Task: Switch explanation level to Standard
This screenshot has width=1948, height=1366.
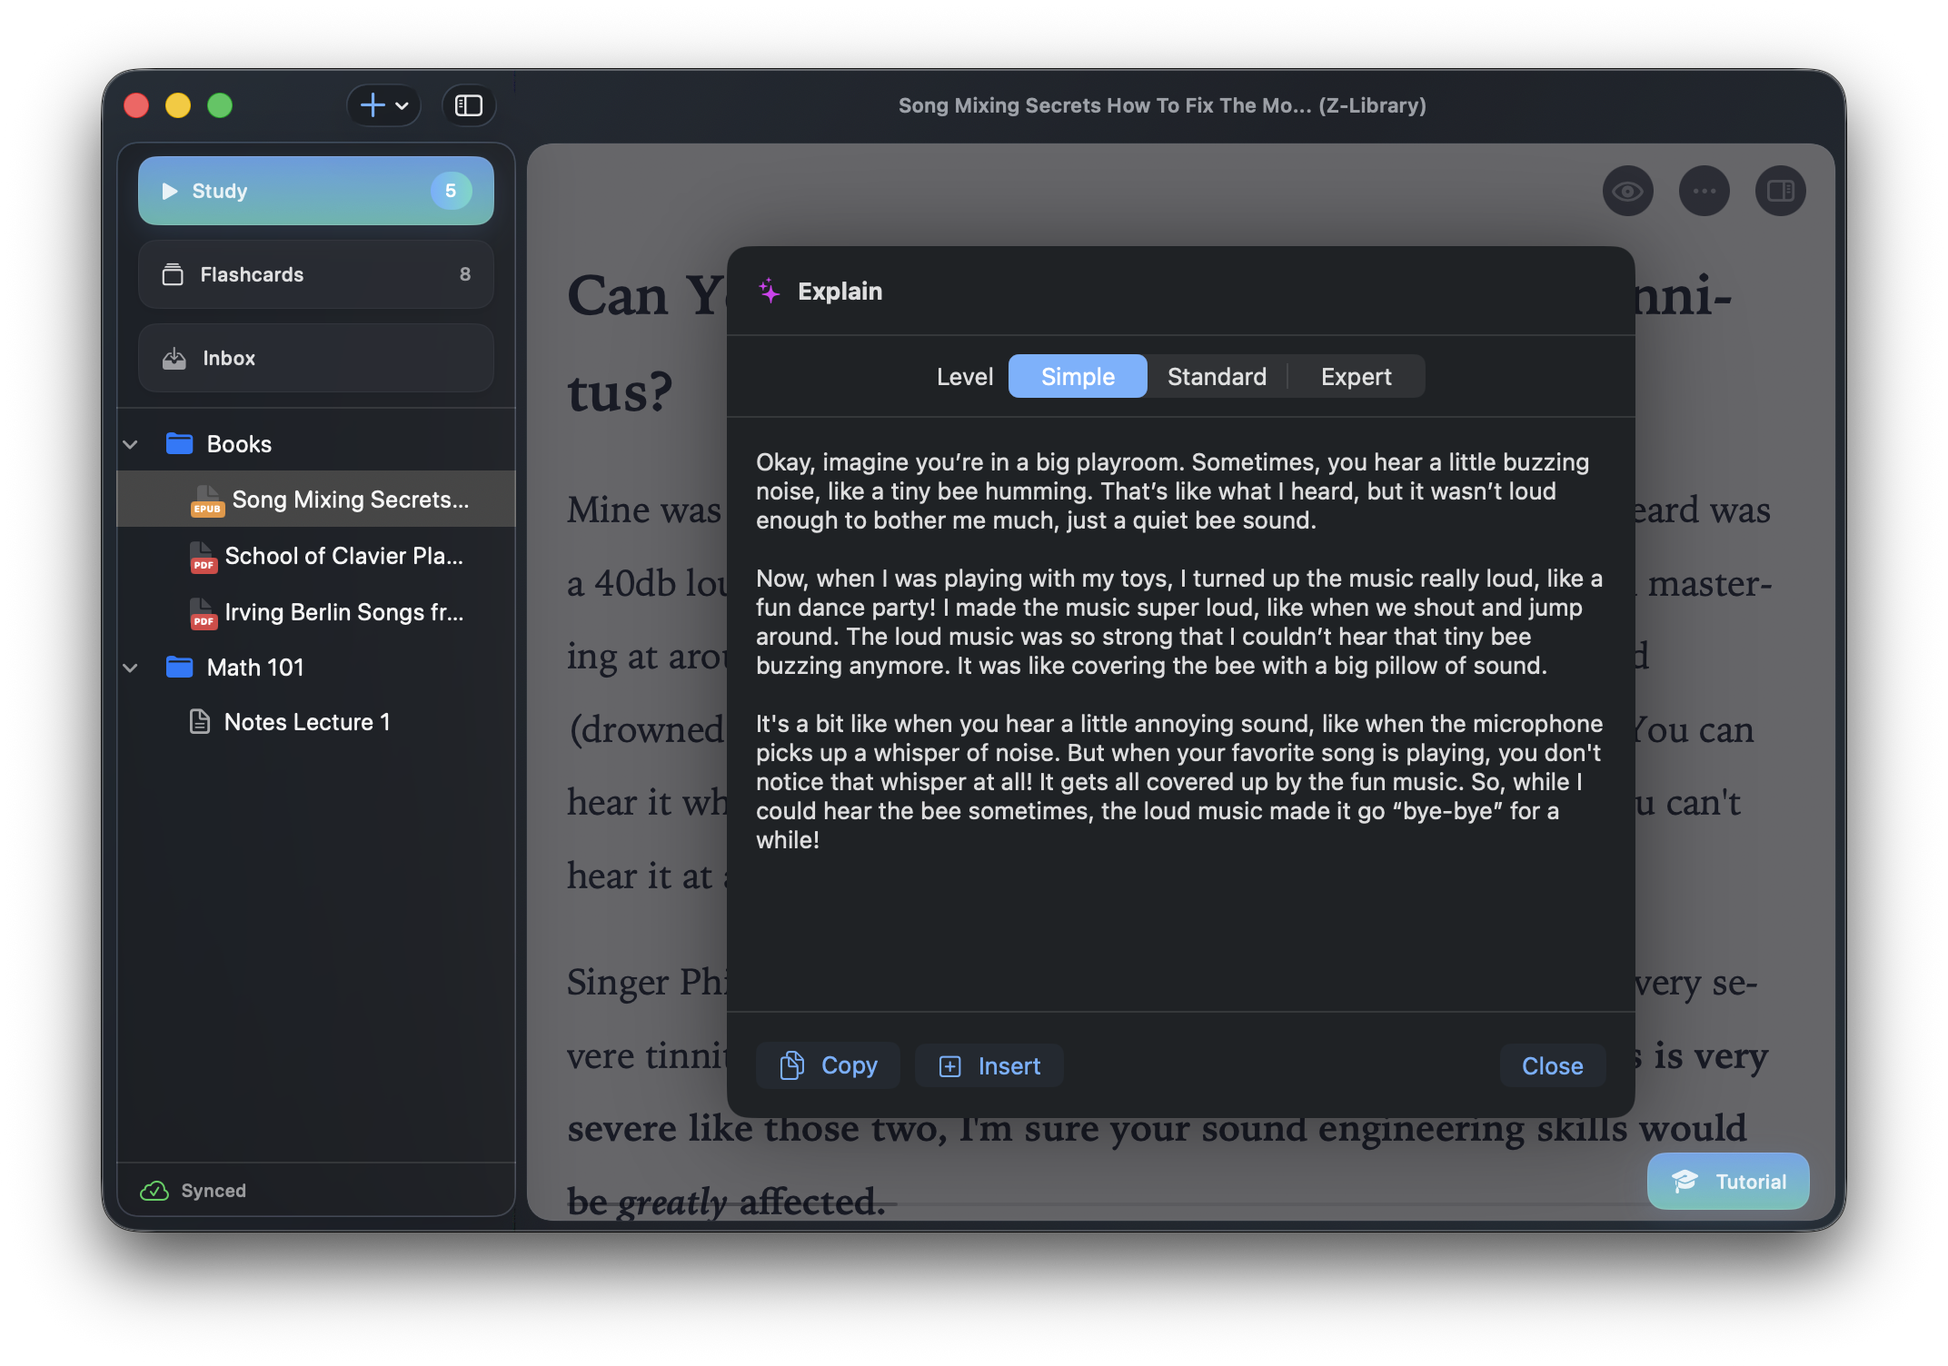Action: coord(1217,376)
